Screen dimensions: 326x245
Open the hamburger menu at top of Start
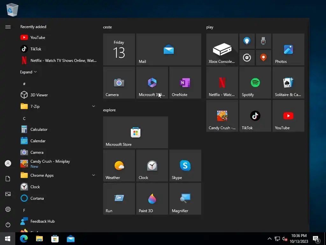[8, 27]
